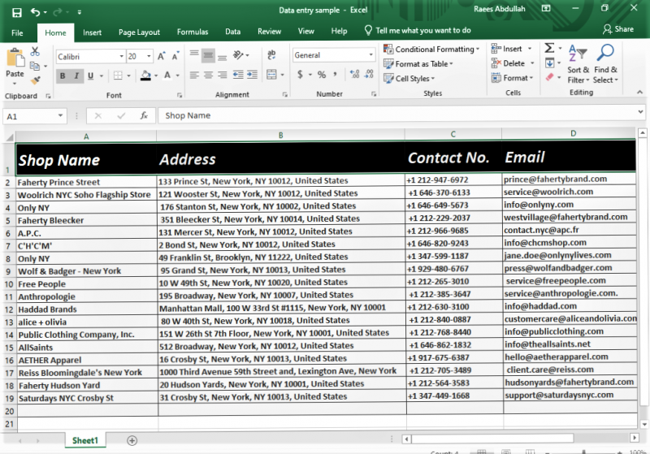Decrease font size with smaller A icon
Screen dimensions: 650x454
point(175,56)
